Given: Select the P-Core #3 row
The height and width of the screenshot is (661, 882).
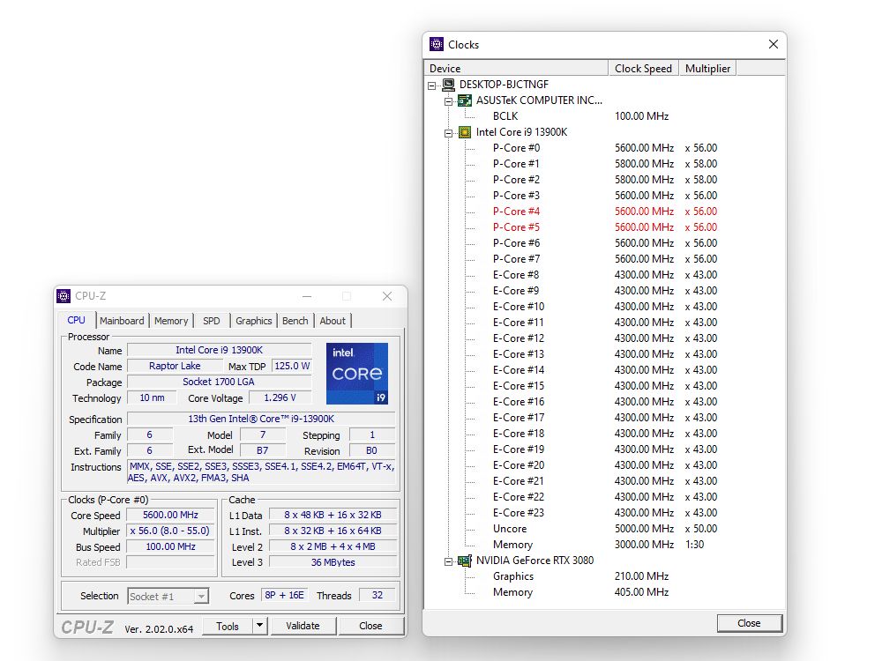Looking at the screenshot, I should pos(605,196).
